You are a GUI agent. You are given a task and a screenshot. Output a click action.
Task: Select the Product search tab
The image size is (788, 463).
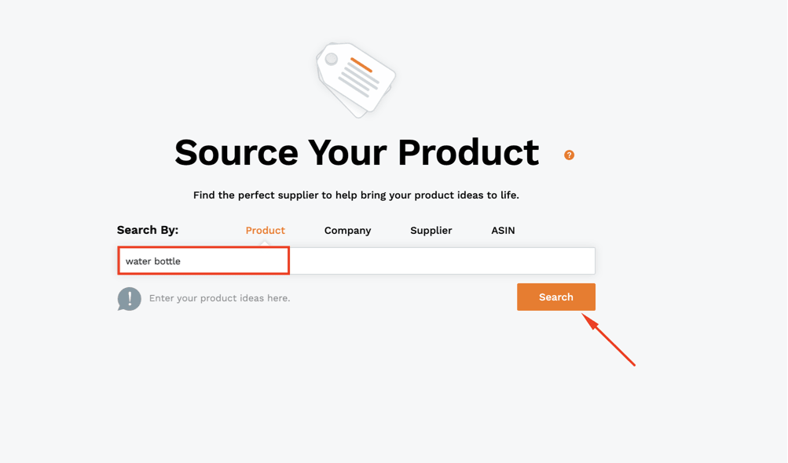[266, 231]
